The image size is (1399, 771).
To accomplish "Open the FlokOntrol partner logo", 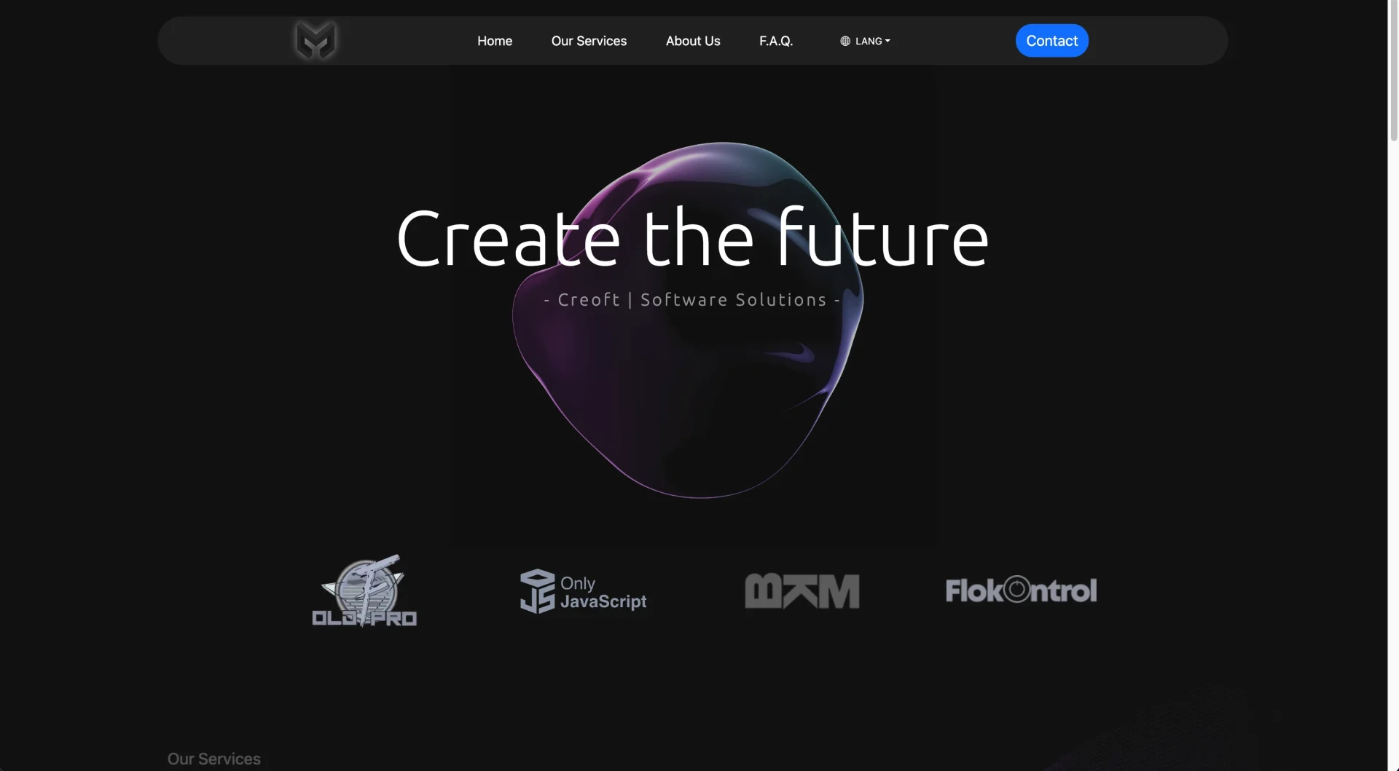I will (1021, 590).
